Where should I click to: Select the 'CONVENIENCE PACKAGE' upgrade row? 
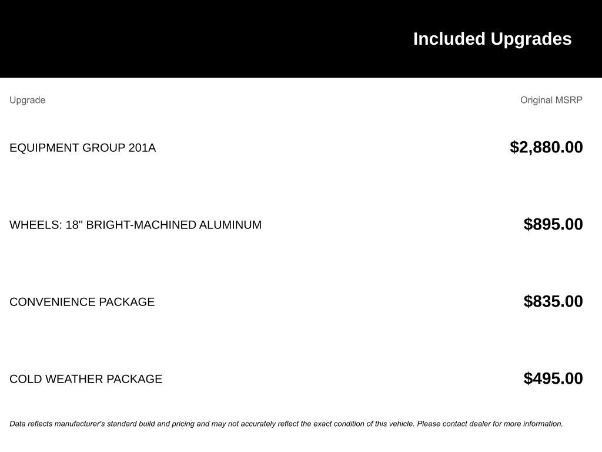click(82, 302)
